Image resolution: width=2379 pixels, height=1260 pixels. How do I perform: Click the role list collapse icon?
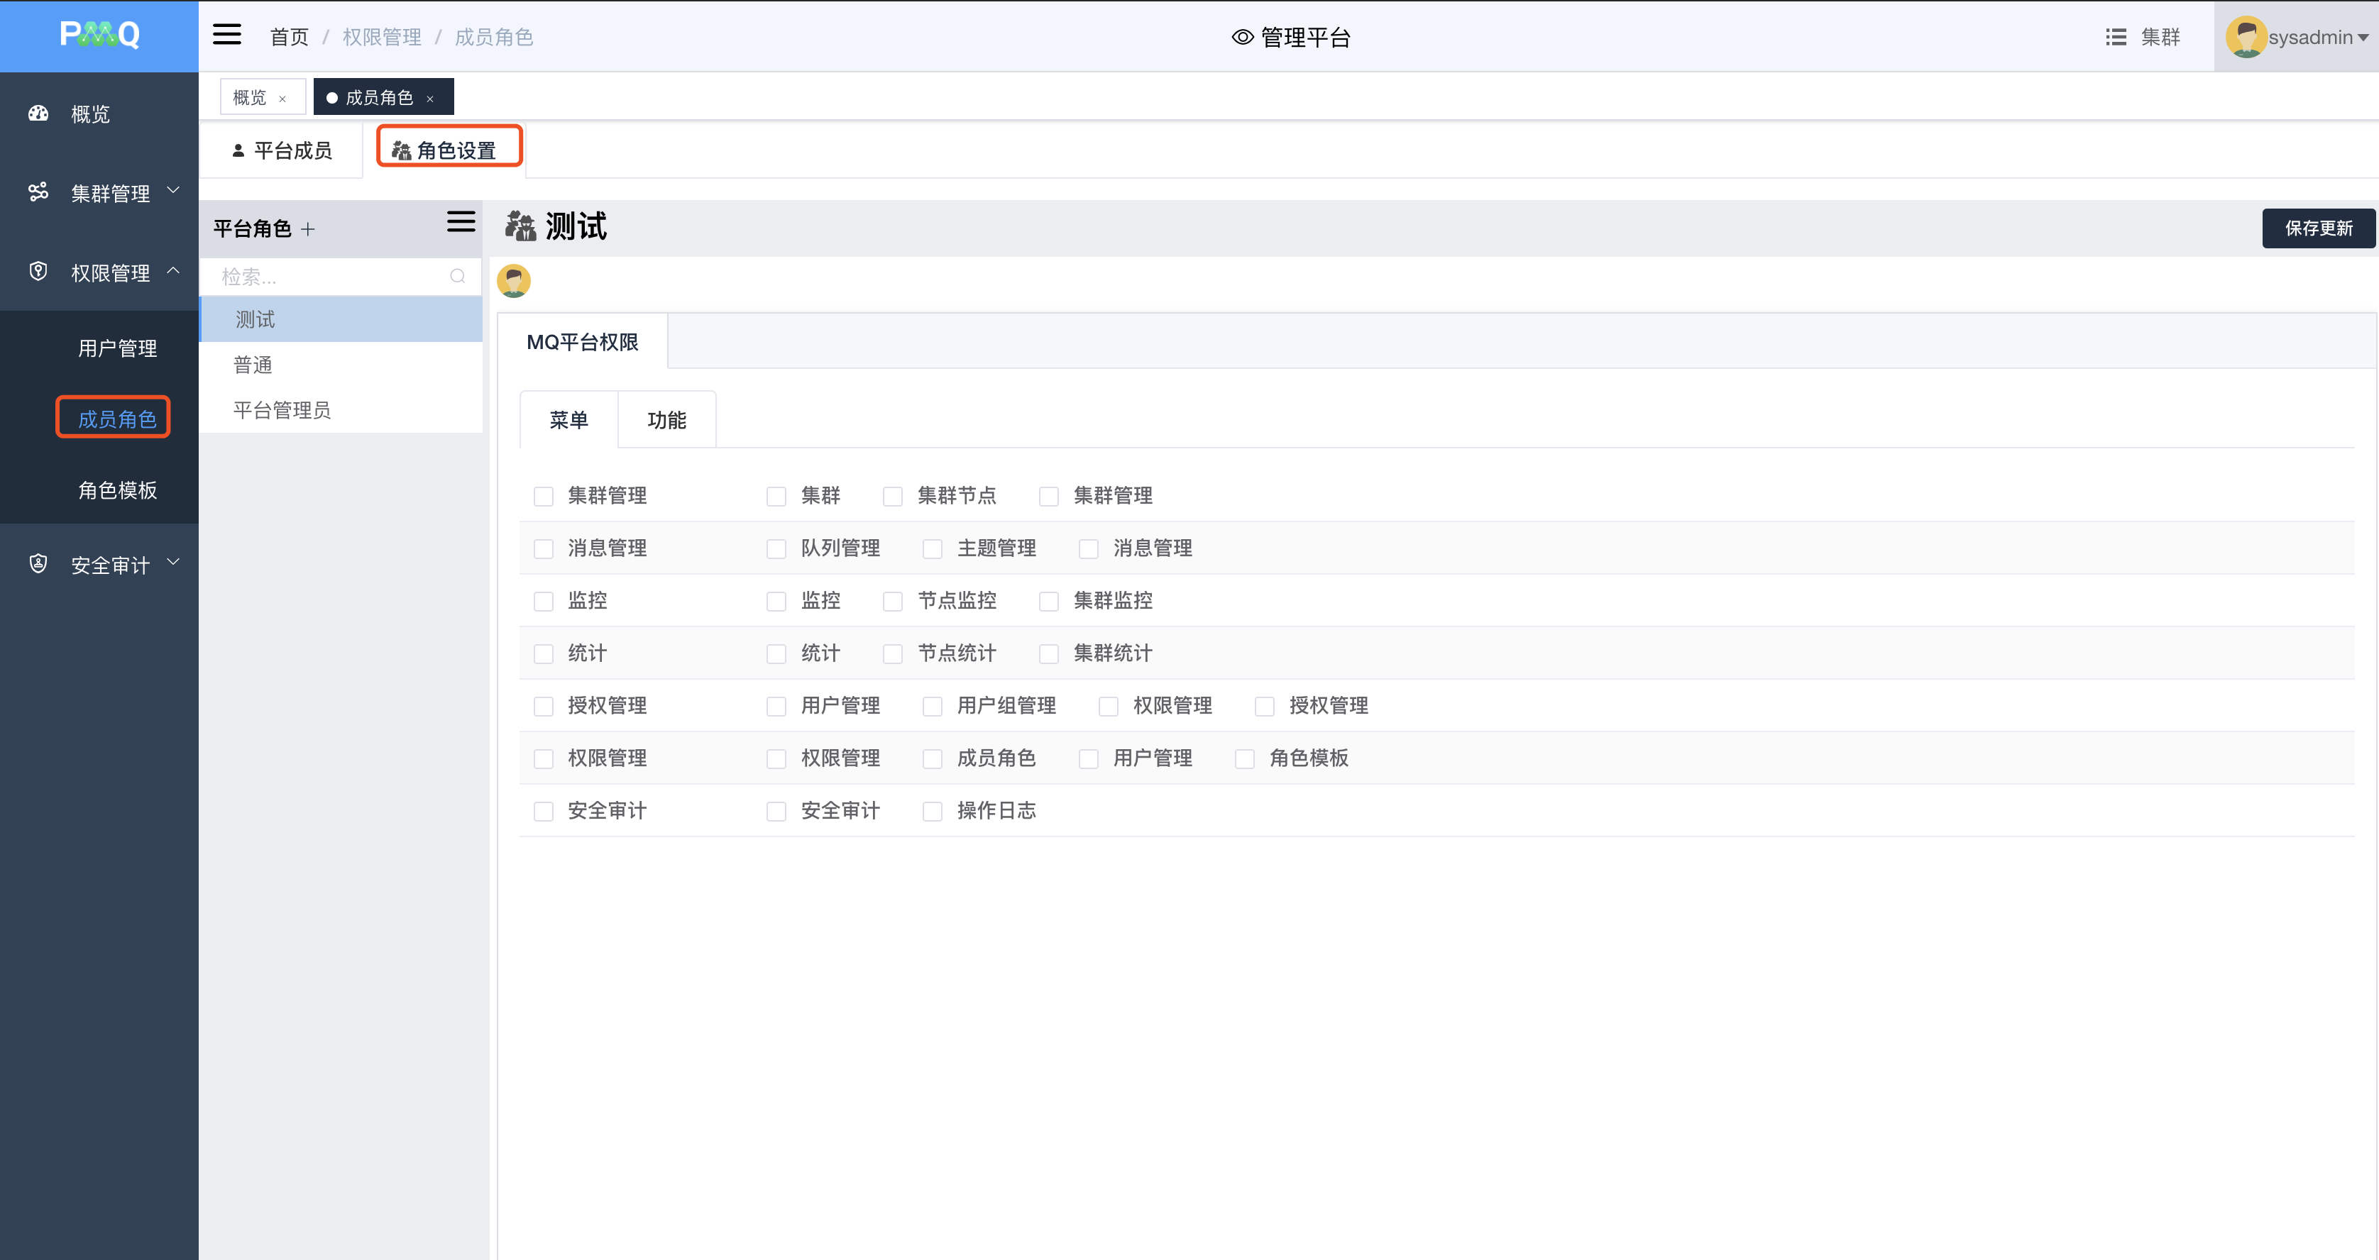coord(461,221)
